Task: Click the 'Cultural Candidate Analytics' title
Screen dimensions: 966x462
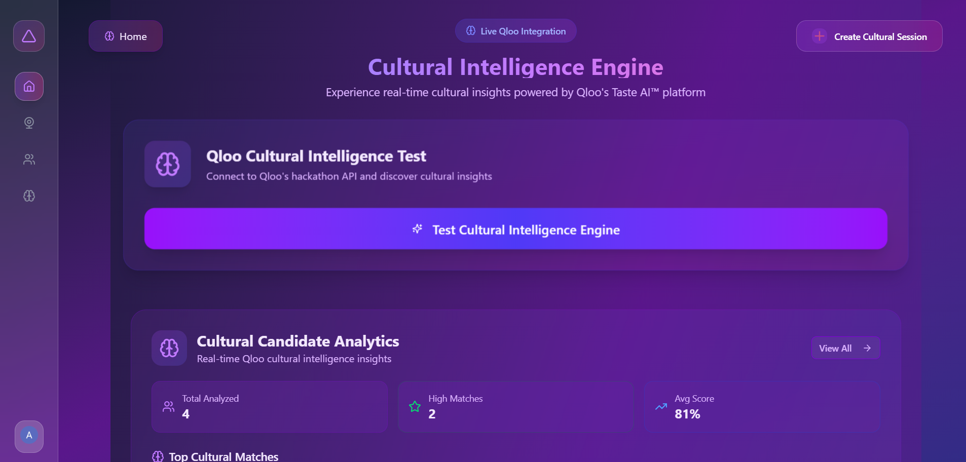Action: pyautogui.click(x=298, y=341)
